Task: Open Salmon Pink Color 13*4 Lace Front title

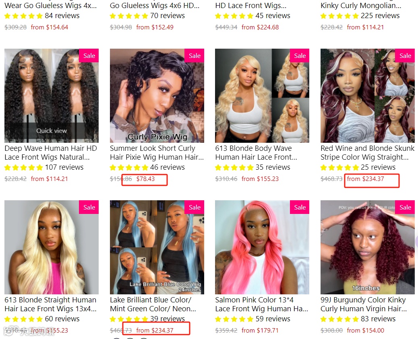Action: coord(261,304)
